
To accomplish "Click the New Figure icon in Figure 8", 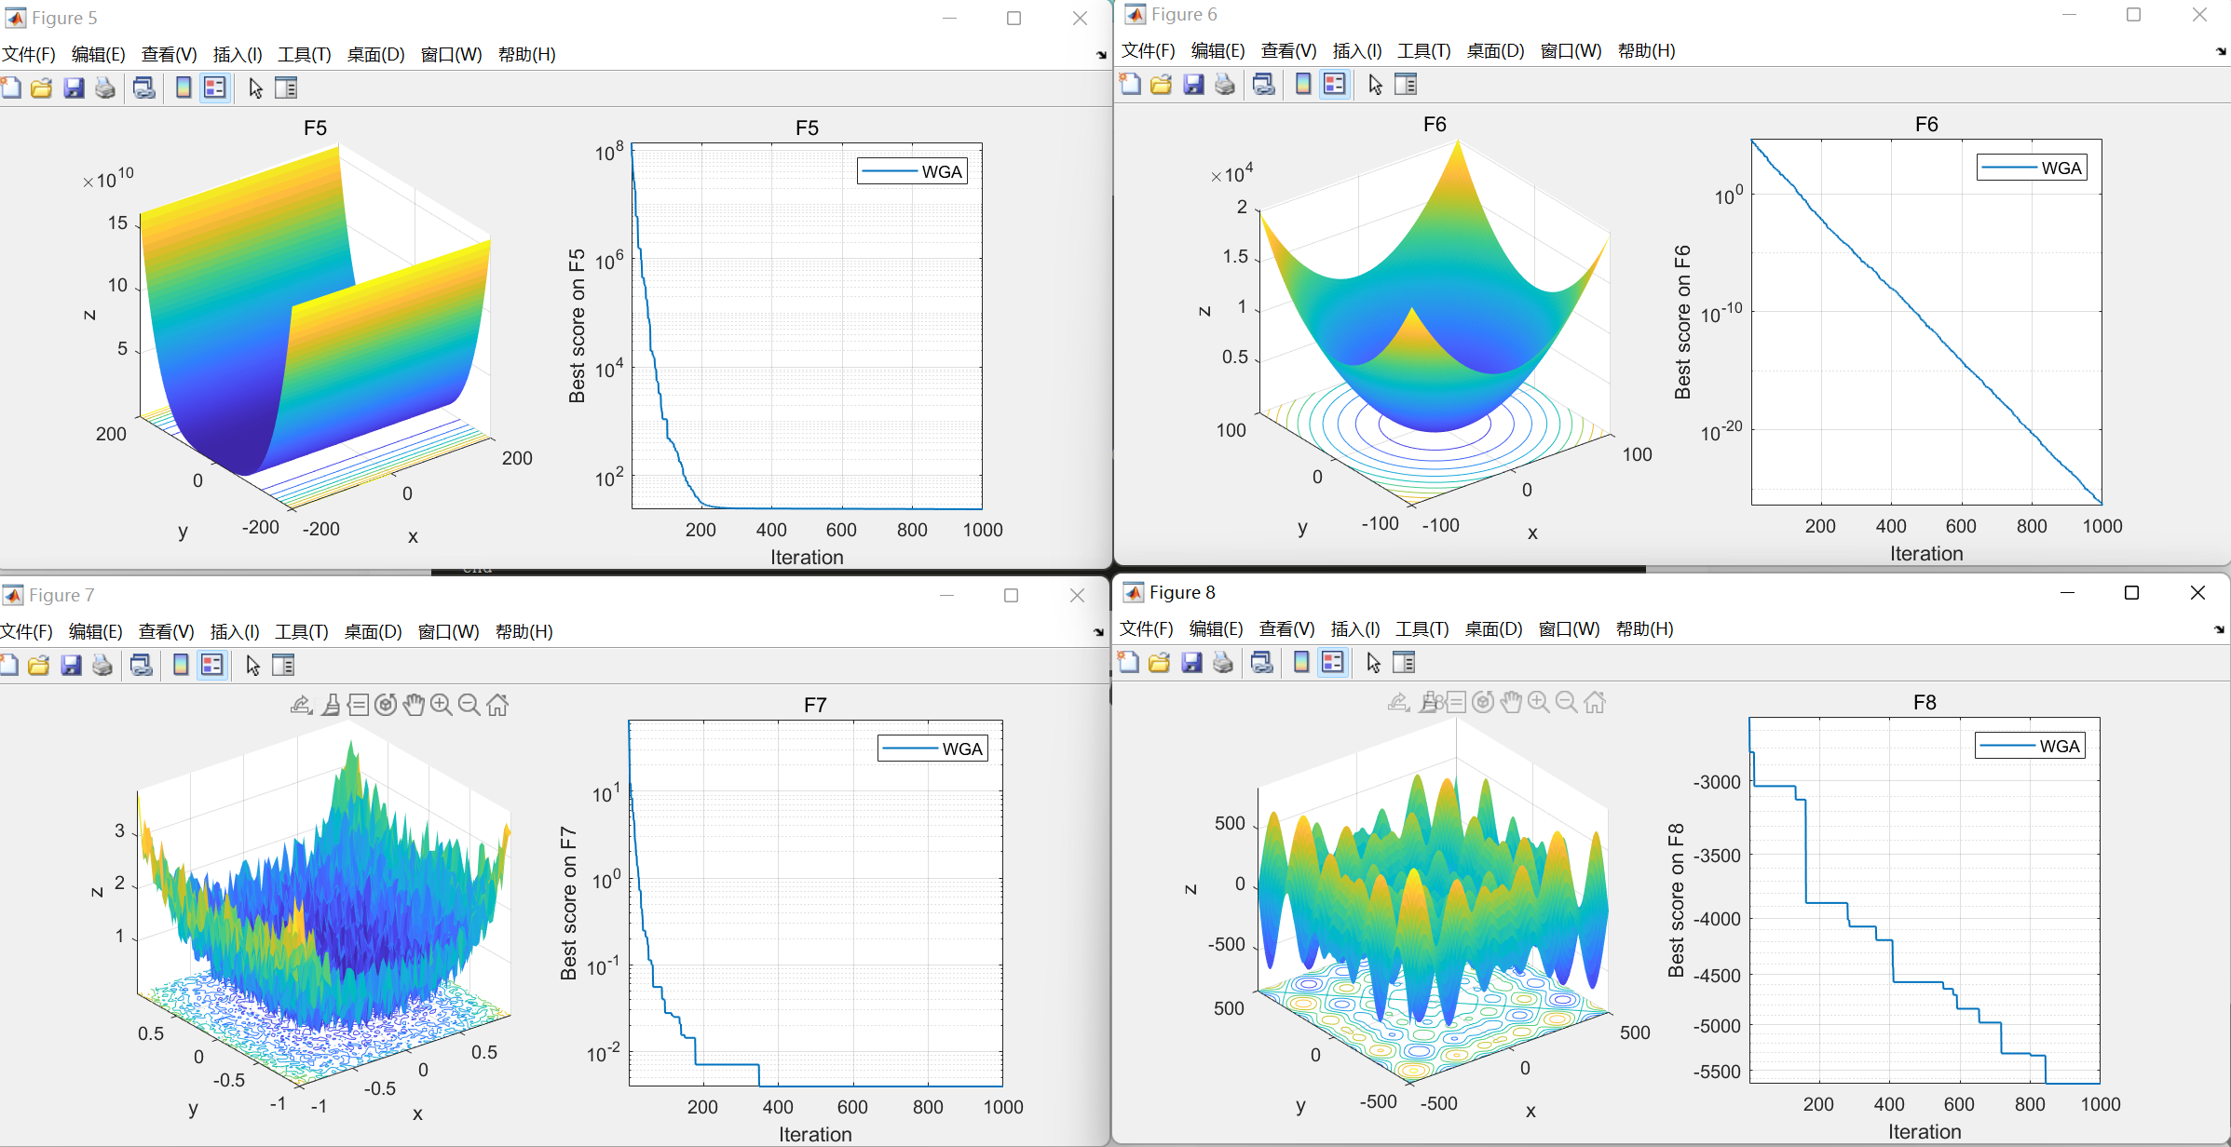I will tap(1128, 663).
